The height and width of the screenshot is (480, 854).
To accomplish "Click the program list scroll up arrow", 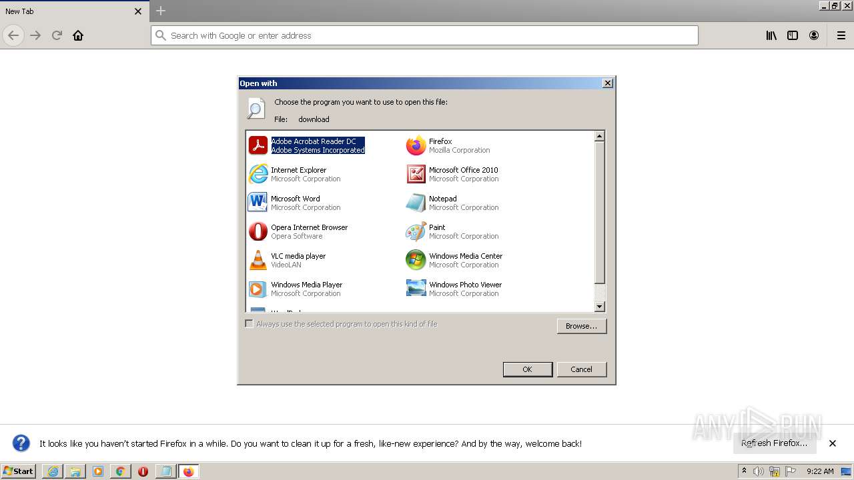I will 599,136.
